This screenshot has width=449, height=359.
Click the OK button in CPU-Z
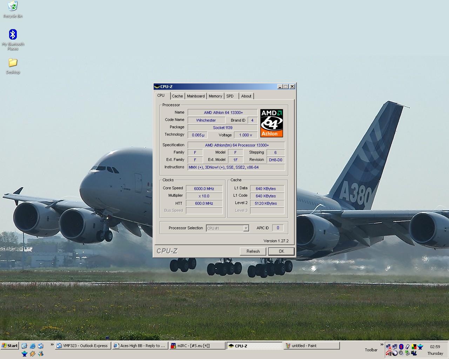281,251
